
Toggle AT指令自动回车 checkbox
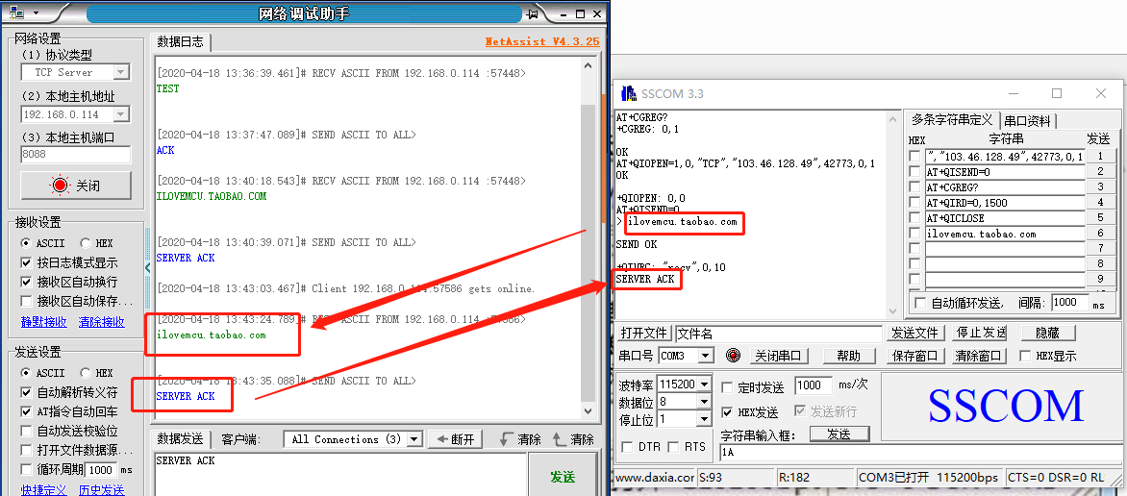pos(27,412)
